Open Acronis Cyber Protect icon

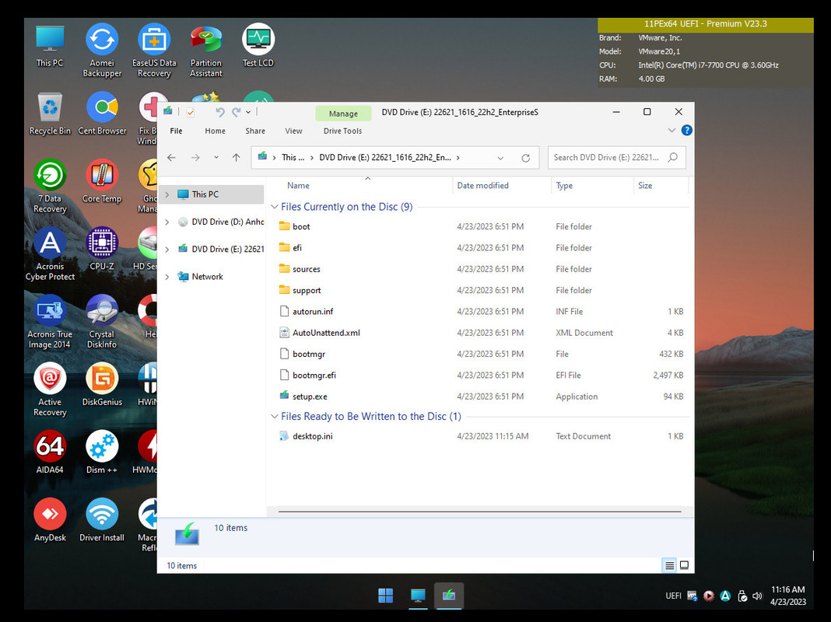pyautogui.click(x=50, y=254)
